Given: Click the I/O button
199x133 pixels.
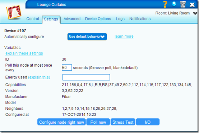Looking at the screenshot, I should [x=148, y=122].
